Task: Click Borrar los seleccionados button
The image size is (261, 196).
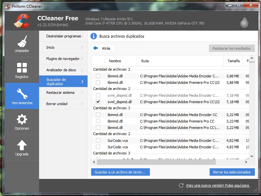Action: tap(232, 172)
